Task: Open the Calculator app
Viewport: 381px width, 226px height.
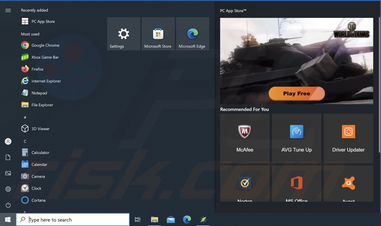Action: [36, 152]
